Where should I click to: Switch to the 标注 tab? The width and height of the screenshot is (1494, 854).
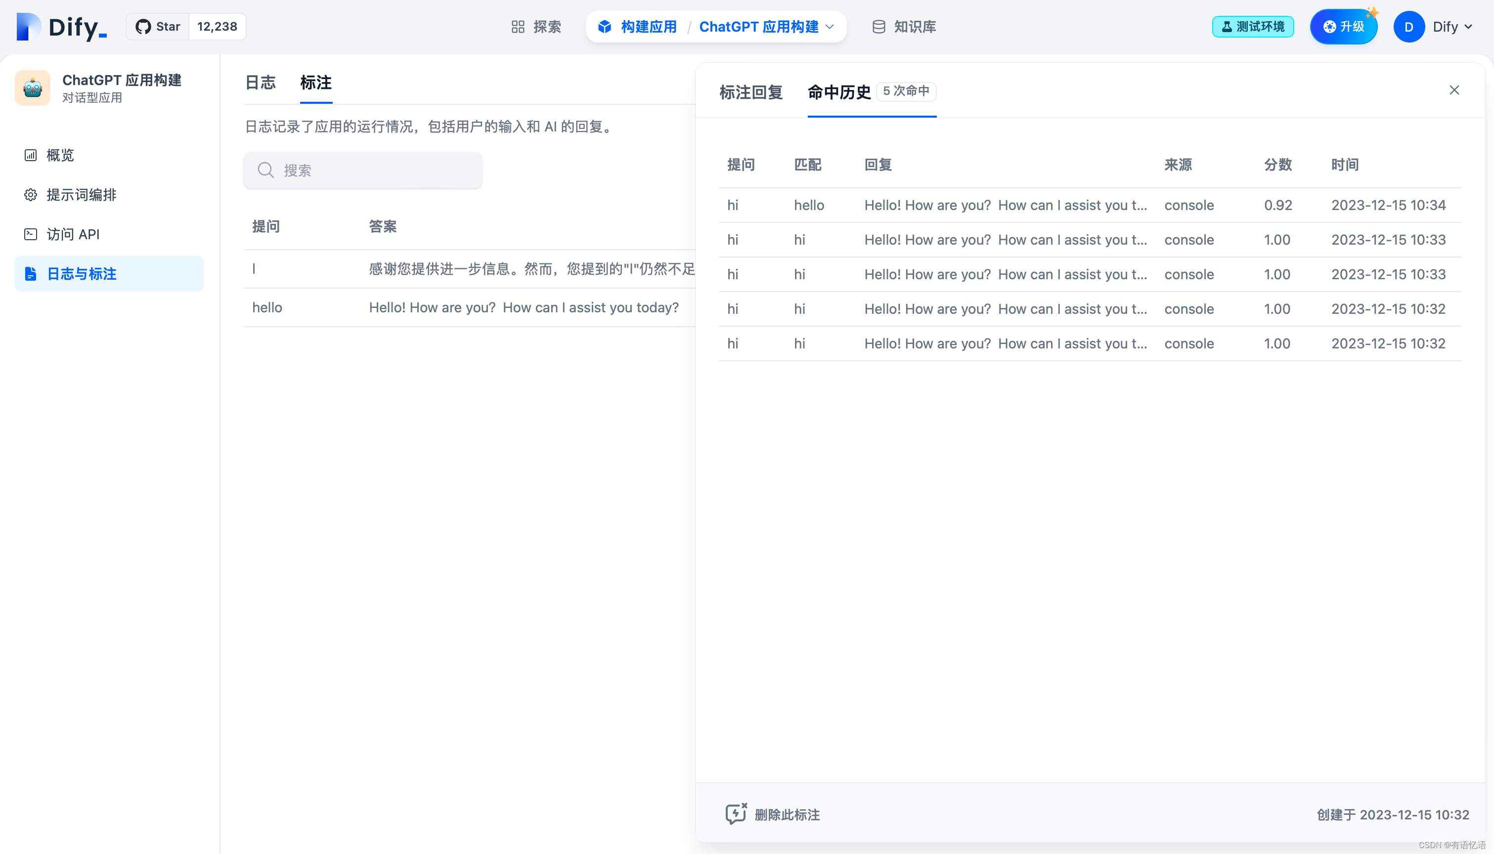[x=315, y=83]
